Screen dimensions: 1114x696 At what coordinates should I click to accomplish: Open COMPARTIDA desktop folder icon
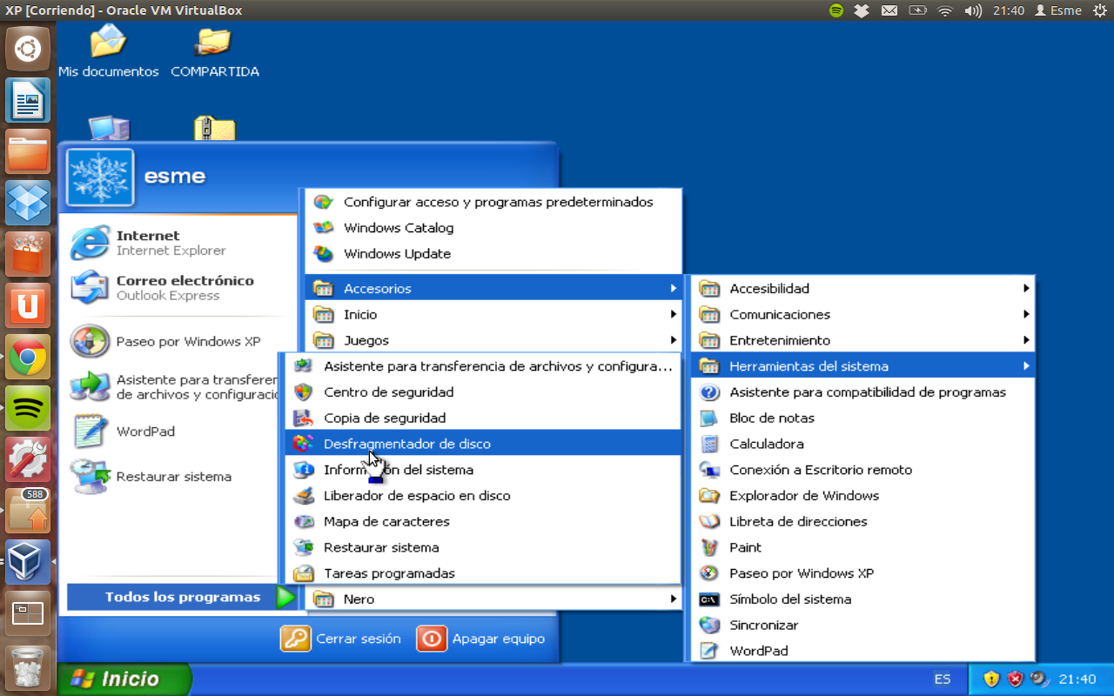(x=214, y=42)
